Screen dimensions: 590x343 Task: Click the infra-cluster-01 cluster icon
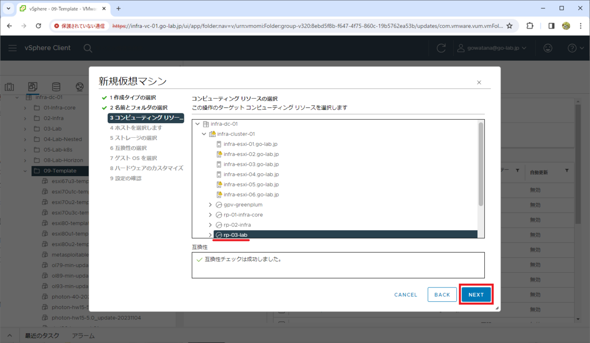[x=213, y=134]
